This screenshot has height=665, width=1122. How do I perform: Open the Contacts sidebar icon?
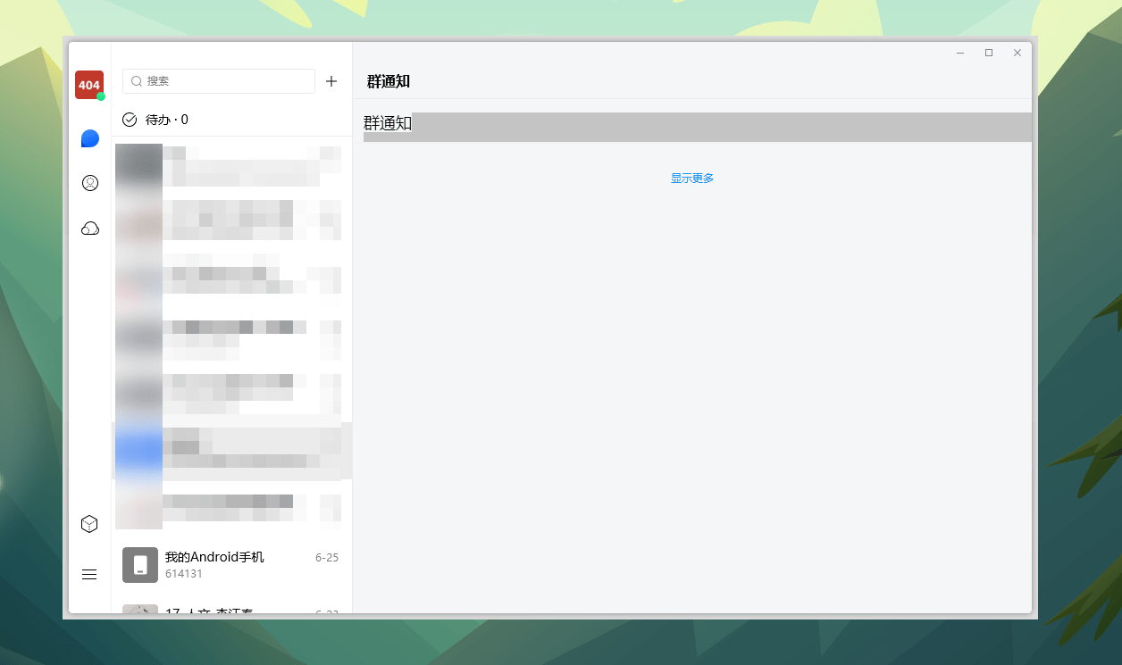[89, 183]
